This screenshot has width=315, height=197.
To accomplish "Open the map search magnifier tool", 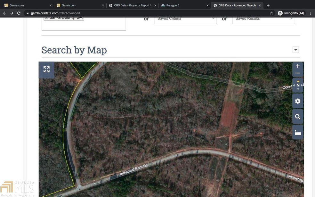I will [x=298, y=117].
